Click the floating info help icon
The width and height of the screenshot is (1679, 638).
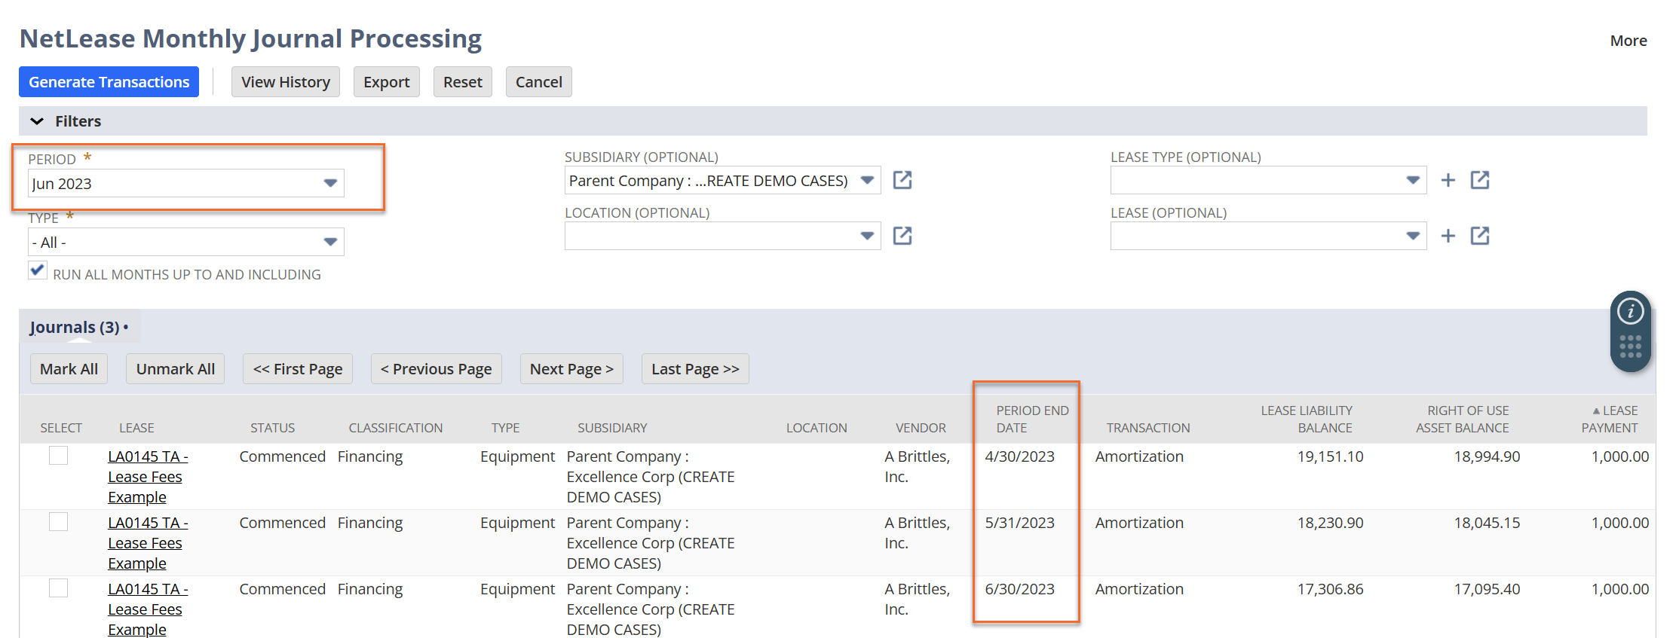[1630, 311]
